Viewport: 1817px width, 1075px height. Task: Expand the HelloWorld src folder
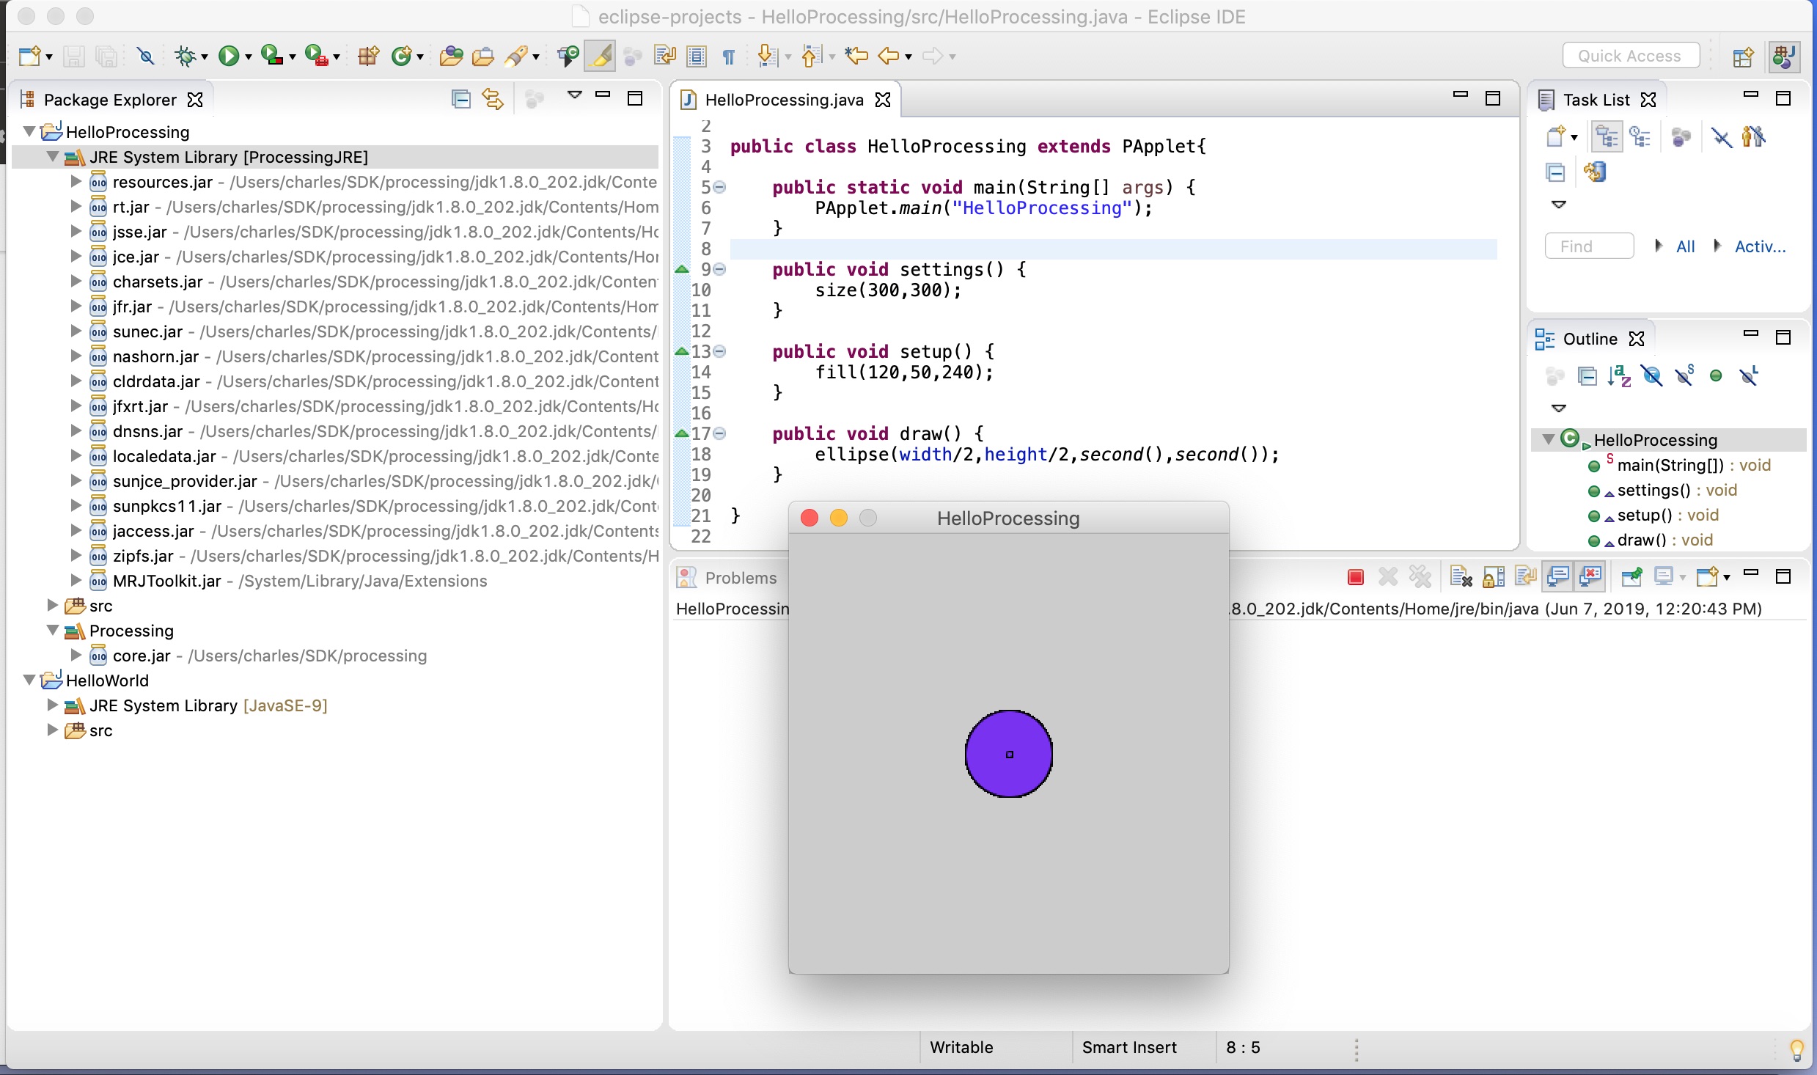pos(51,730)
